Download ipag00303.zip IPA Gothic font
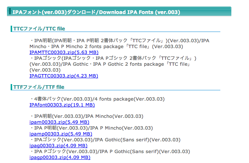The width and height of the screenshot is (249, 163). [58, 145]
